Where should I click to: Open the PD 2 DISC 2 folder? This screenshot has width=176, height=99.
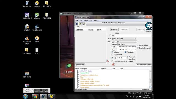[47, 16]
